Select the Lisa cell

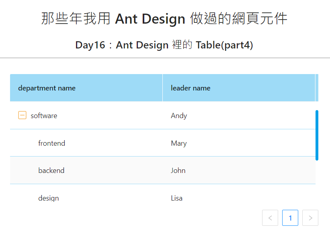[x=239, y=193]
